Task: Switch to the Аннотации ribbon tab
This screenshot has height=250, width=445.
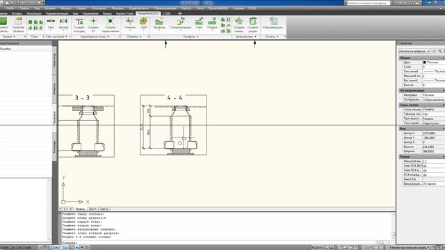Action: pyautogui.click(x=34, y=13)
